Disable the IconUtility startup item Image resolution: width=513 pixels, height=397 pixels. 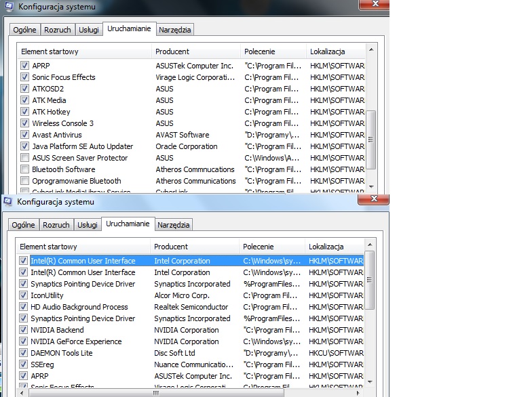click(x=23, y=295)
